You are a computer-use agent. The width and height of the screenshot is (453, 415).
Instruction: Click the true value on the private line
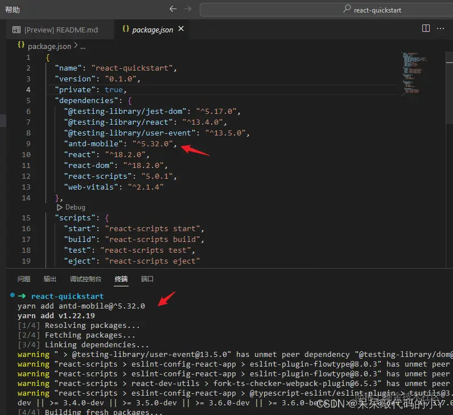coord(114,89)
